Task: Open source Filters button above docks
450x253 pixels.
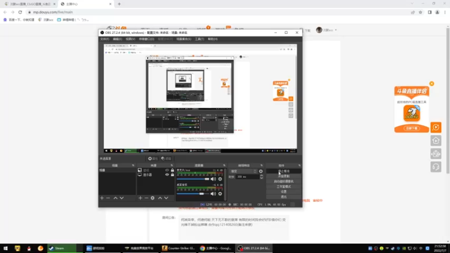Action: pos(166,159)
